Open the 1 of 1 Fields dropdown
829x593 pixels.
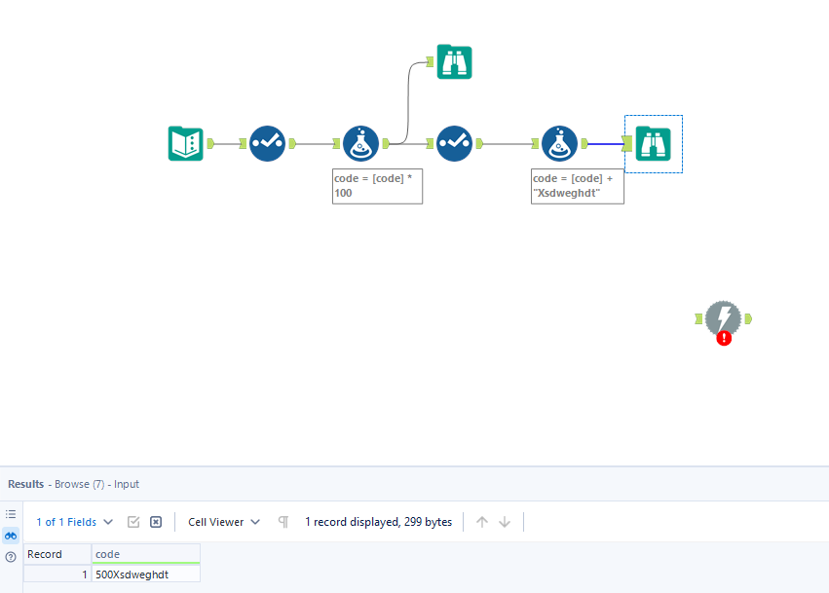74,521
